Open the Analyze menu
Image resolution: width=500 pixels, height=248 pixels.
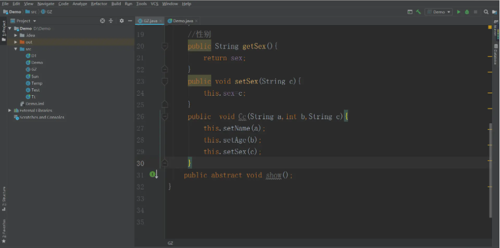[x=80, y=4]
